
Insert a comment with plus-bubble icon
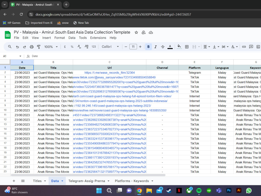[x=251, y=47]
